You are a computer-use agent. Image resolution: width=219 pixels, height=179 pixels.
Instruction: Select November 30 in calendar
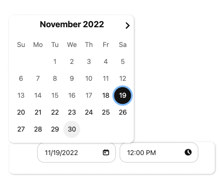[x=72, y=129]
